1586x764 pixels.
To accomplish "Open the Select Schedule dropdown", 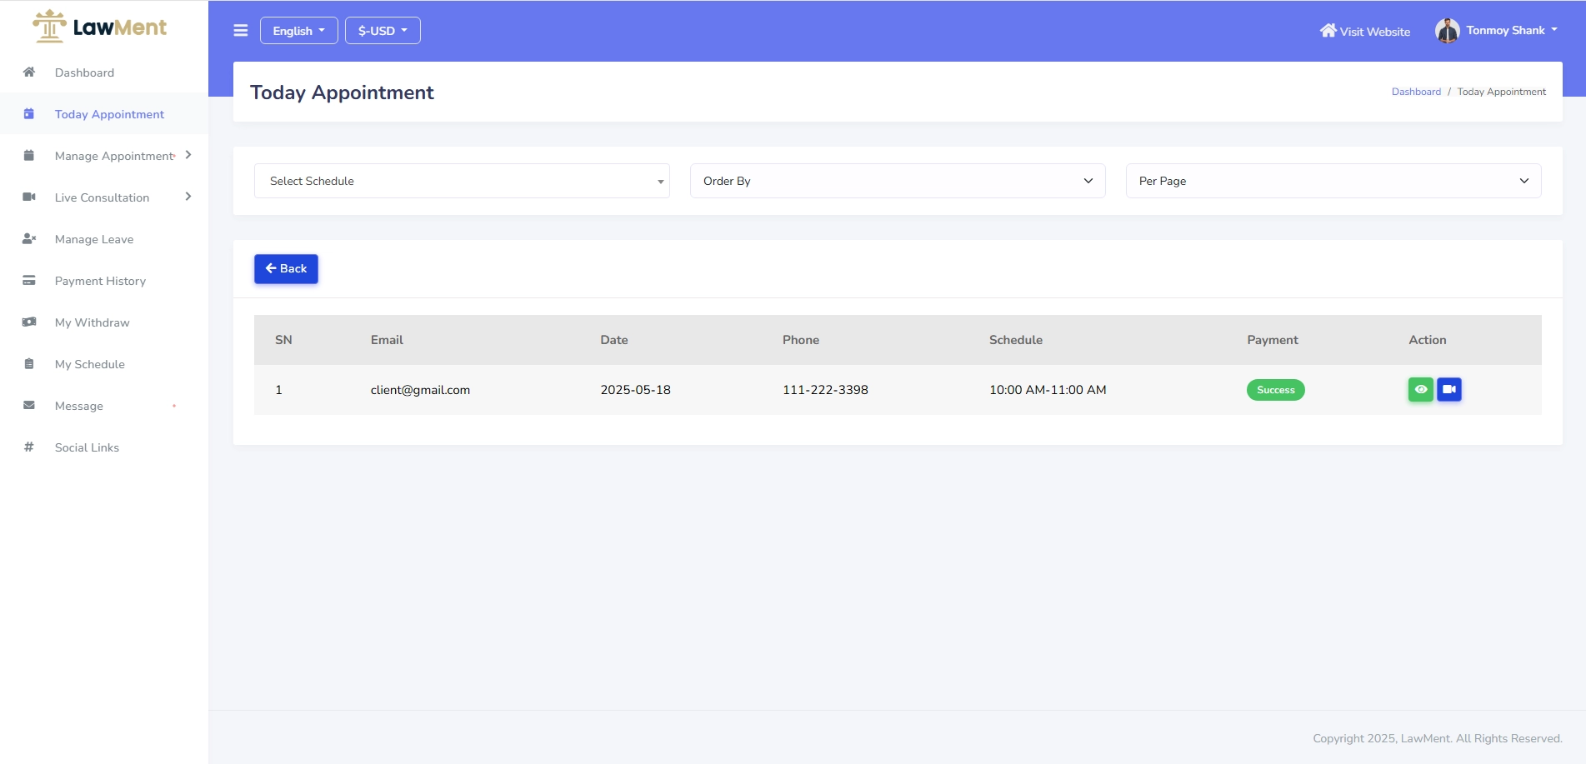I will coord(462,181).
